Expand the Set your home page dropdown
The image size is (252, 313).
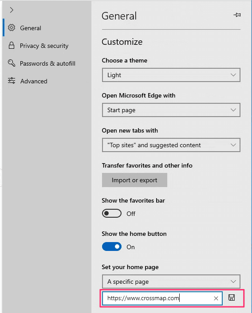click(171, 282)
